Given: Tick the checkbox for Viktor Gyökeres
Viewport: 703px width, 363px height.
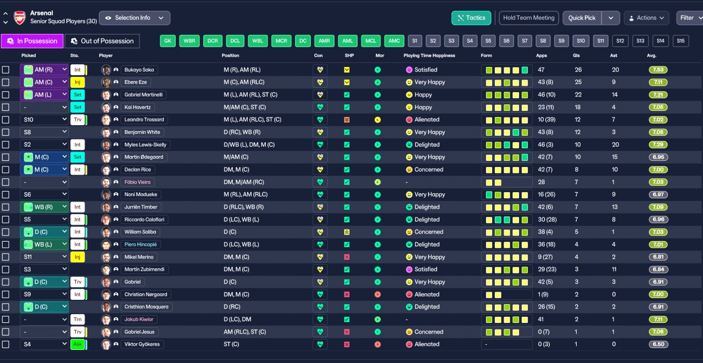Looking at the screenshot, I should point(5,344).
